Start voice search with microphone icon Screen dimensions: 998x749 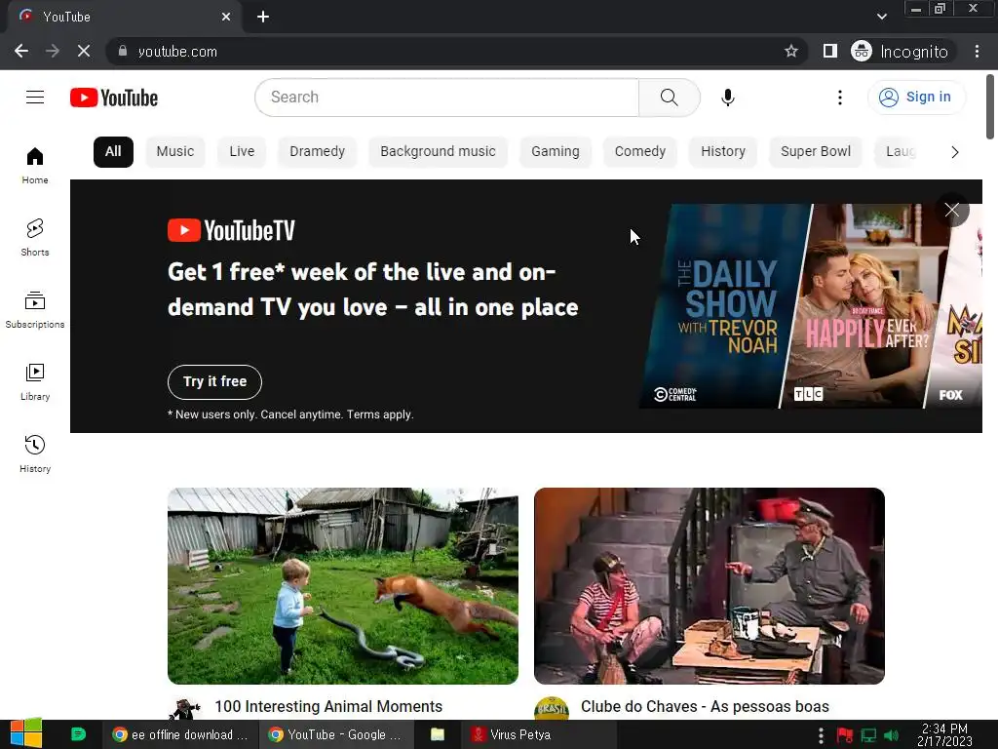(727, 98)
